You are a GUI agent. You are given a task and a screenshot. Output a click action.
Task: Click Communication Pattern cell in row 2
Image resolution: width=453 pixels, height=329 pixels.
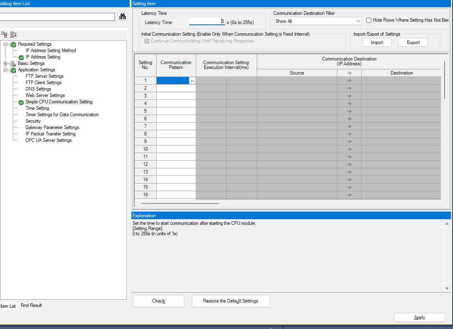point(176,88)
